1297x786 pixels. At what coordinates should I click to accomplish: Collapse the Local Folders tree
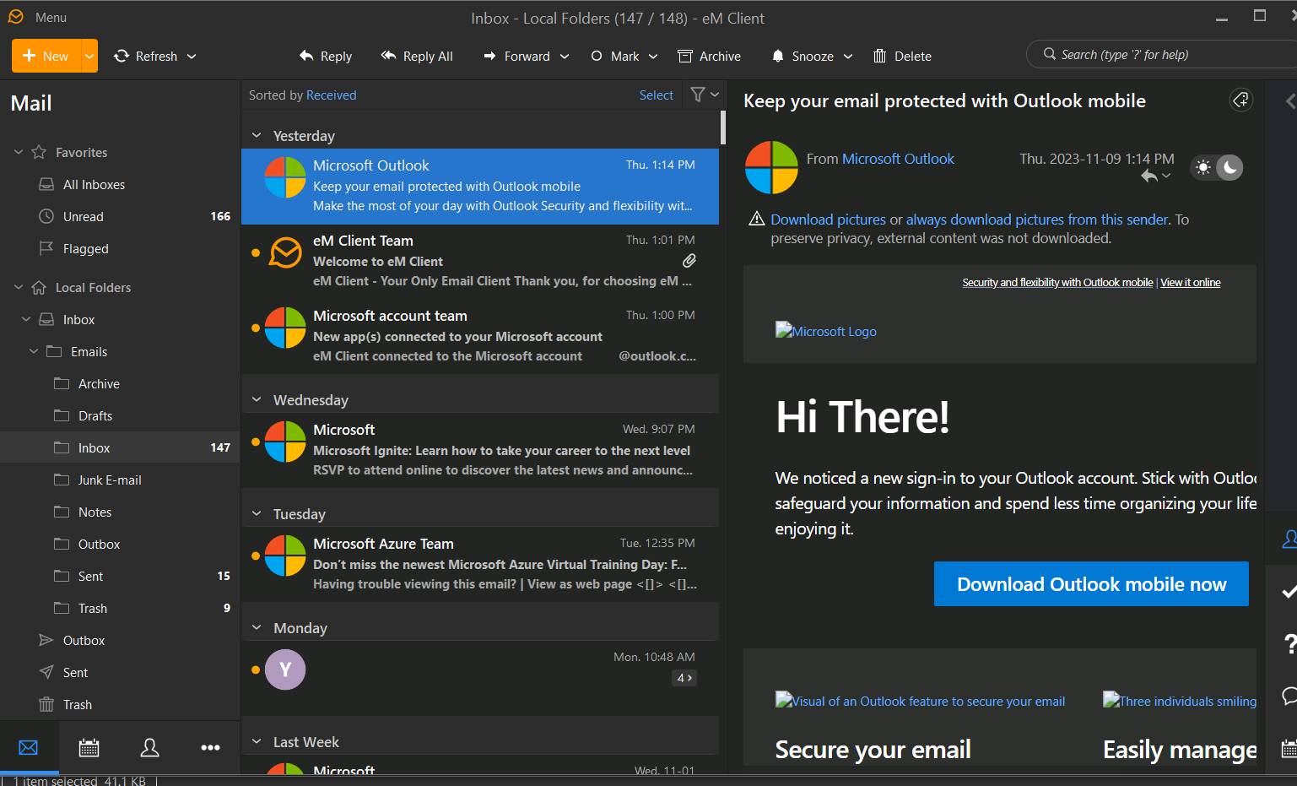point(18,287)
